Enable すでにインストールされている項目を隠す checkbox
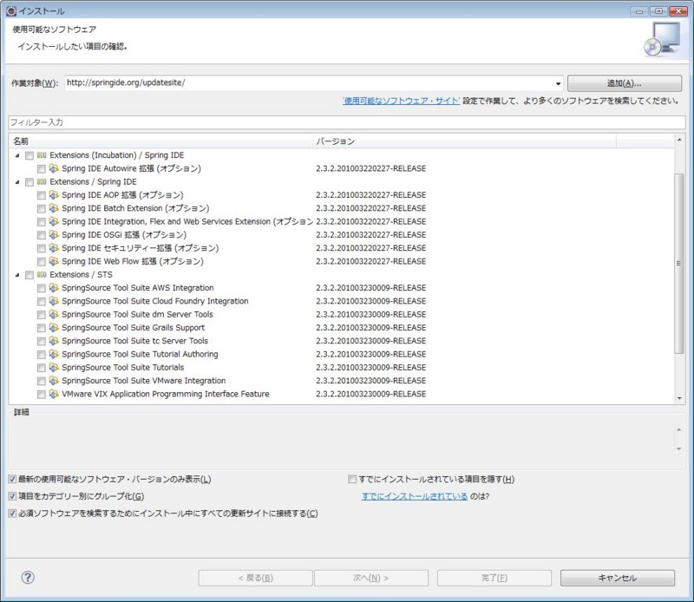The image size is (694, 602). pos(352,479)
